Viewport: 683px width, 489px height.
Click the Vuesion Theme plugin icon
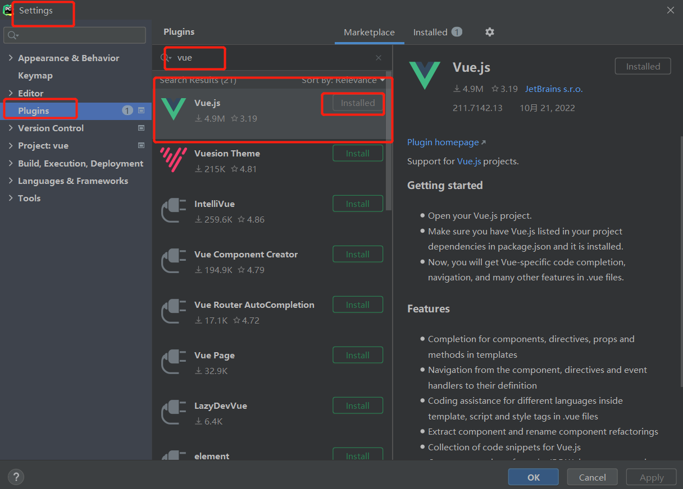click(173, 160)
